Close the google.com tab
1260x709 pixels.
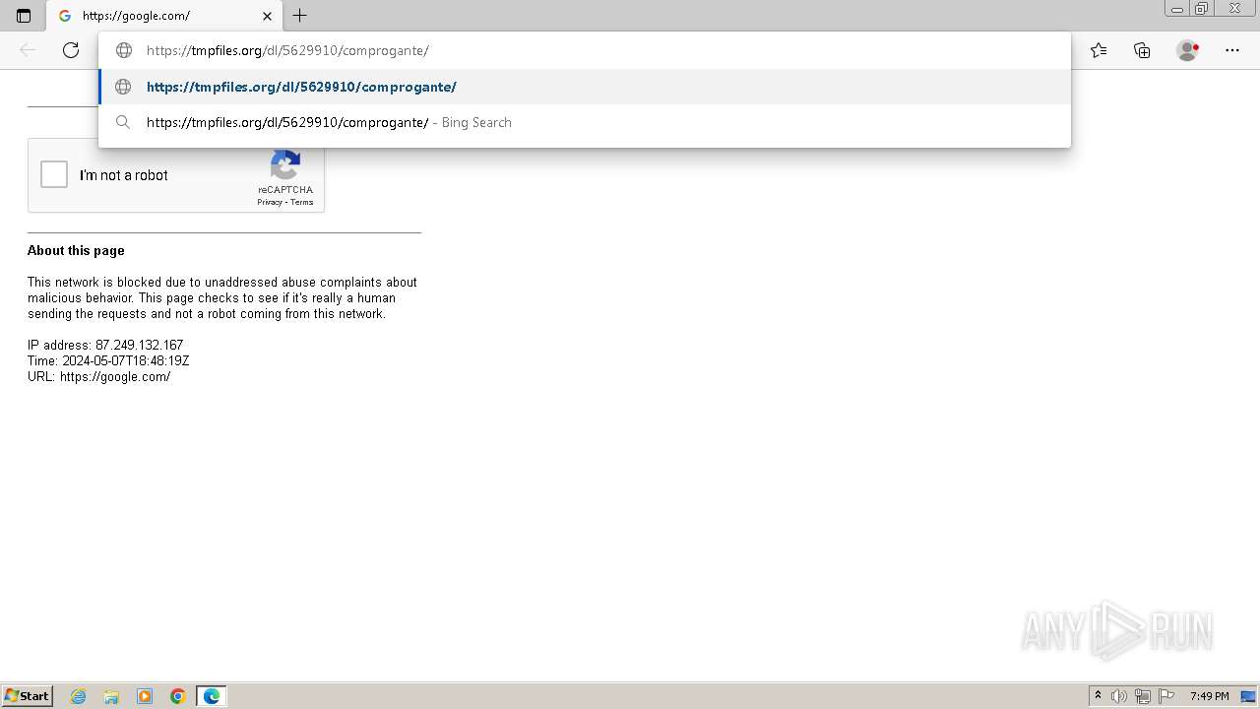(x=267, y=16)
